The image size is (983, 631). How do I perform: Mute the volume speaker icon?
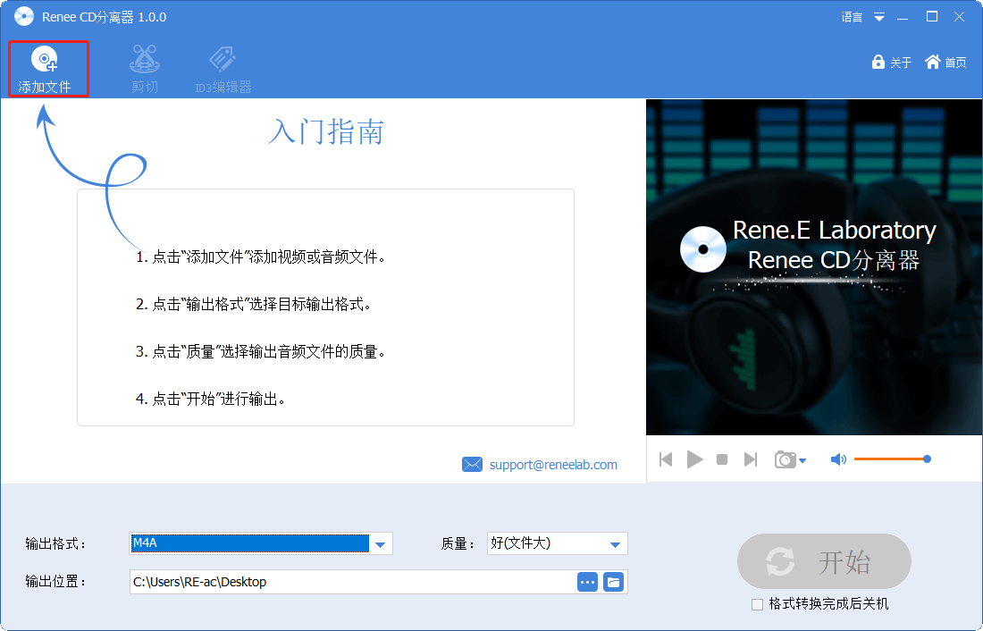[x=838, y=459]
